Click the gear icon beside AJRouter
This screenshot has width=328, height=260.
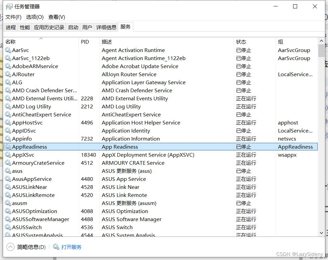(x=8, y=74)
